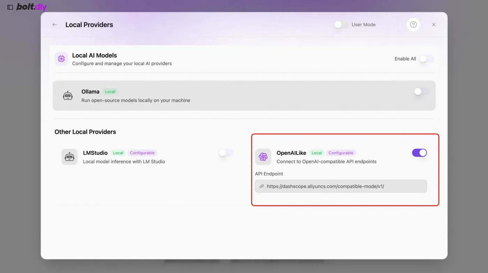Click the link icon in API Endpoint field
The image size is (488, 273).
[262, 186]
